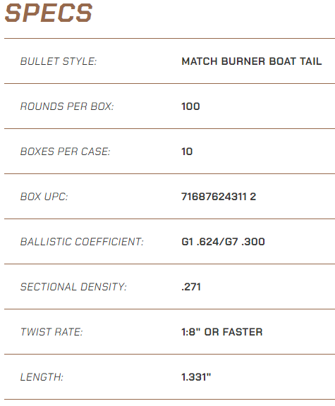Click the 1:8" OR FASTER value
The image size is (335, 406).
(222, 332)
